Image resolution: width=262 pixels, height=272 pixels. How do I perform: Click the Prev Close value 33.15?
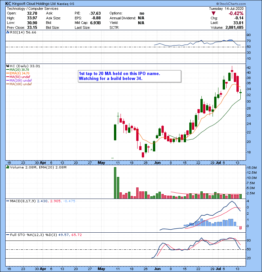(32, 28)
